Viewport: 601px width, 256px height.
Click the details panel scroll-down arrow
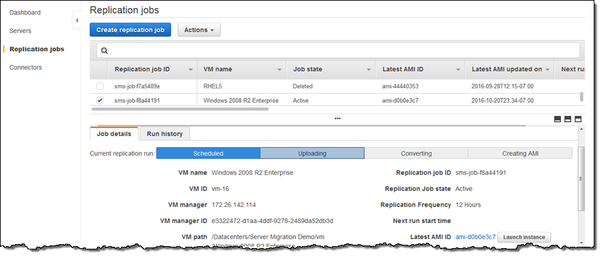(581, 242)
